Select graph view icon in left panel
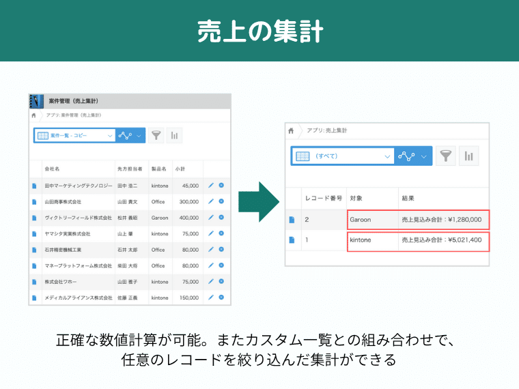Viewport: 519px width, 389px height. pyautogui.click(x=125, y=136)
